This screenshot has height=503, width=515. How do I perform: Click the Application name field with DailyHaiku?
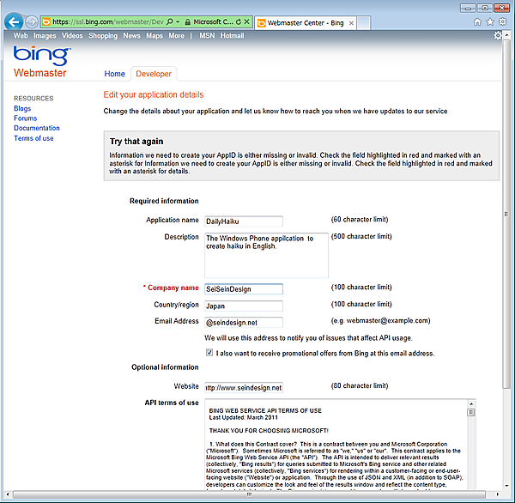pyautogui.click(x=244, y=221)
